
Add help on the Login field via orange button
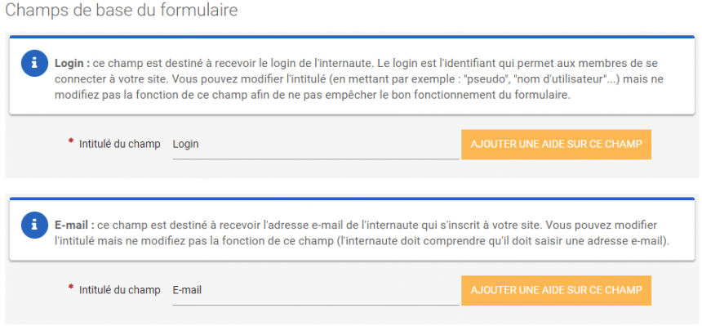pos(556,145)
